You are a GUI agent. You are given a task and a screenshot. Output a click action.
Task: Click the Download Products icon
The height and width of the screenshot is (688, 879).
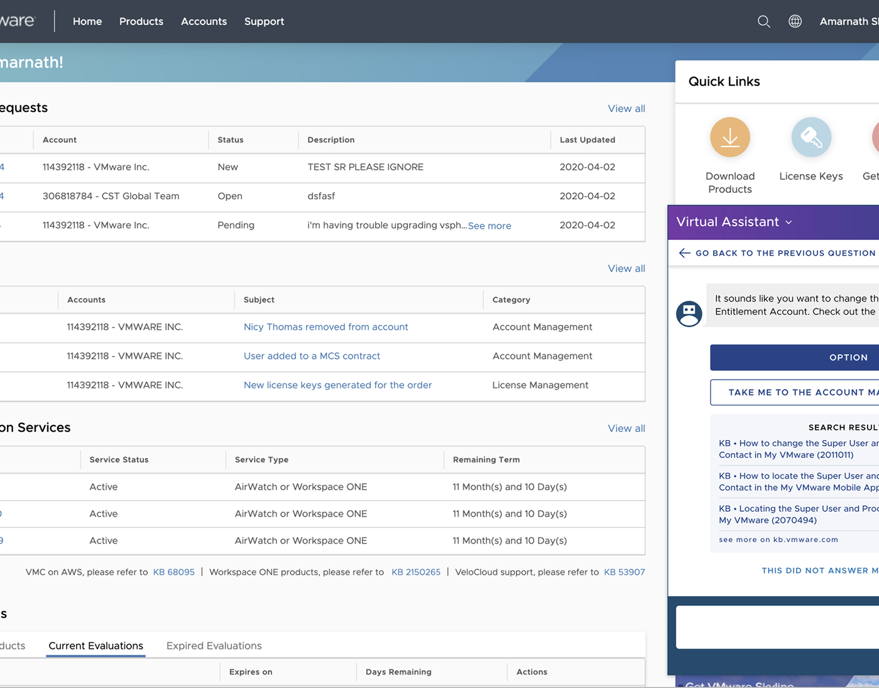[x=729, y=137]
